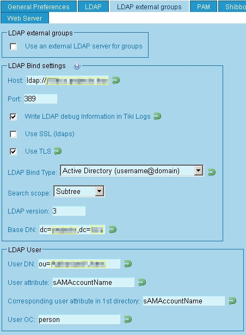
Task: Click the green arrow next to User attribute field
Action: click(x=142, y=283)
